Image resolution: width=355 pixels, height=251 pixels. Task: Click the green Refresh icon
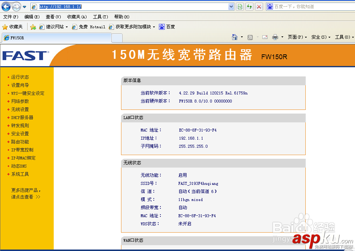249,7
